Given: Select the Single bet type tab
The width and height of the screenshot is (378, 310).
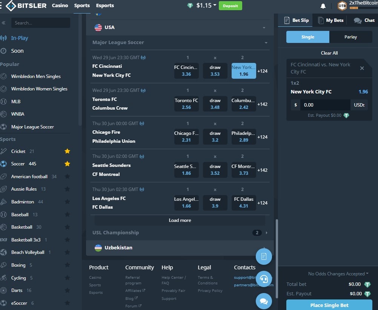Looking at the screenshot, I should coord(307,37).
